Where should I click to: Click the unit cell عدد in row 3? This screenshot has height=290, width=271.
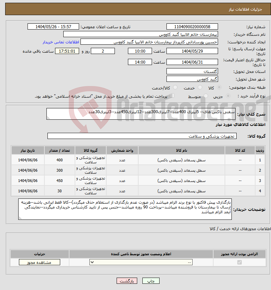click(122, 181)
